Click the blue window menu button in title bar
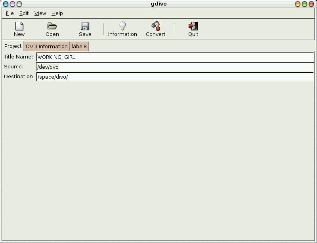This screenshot has height=243, width=317. tap(6, 4)
